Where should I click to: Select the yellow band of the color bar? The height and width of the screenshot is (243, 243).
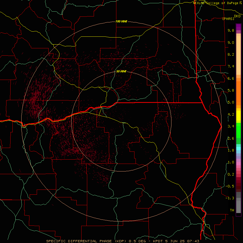coord(238,116)
